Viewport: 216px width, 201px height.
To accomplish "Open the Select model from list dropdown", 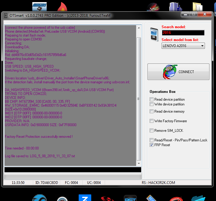I will [x=183, y=46].
